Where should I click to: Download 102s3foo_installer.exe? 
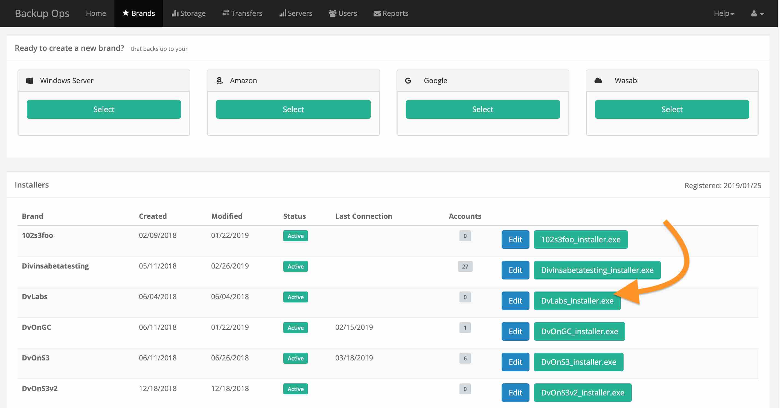coord(580,239)
